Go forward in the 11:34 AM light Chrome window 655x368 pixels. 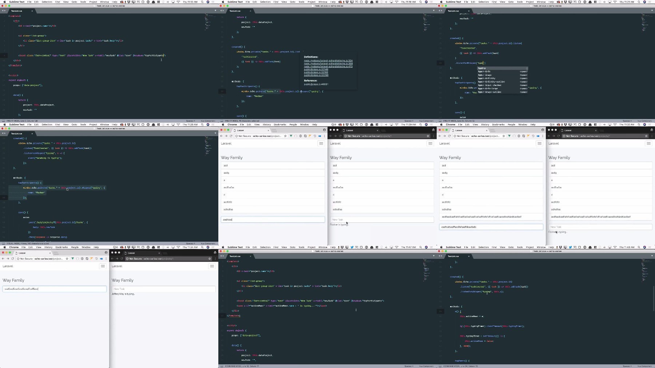pos(8,258)
